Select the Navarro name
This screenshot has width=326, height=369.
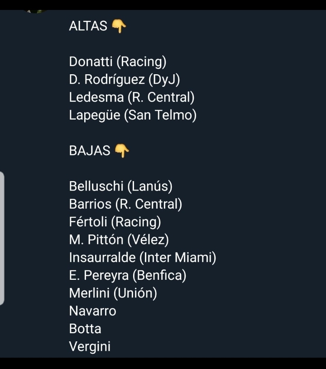point(93,311)
